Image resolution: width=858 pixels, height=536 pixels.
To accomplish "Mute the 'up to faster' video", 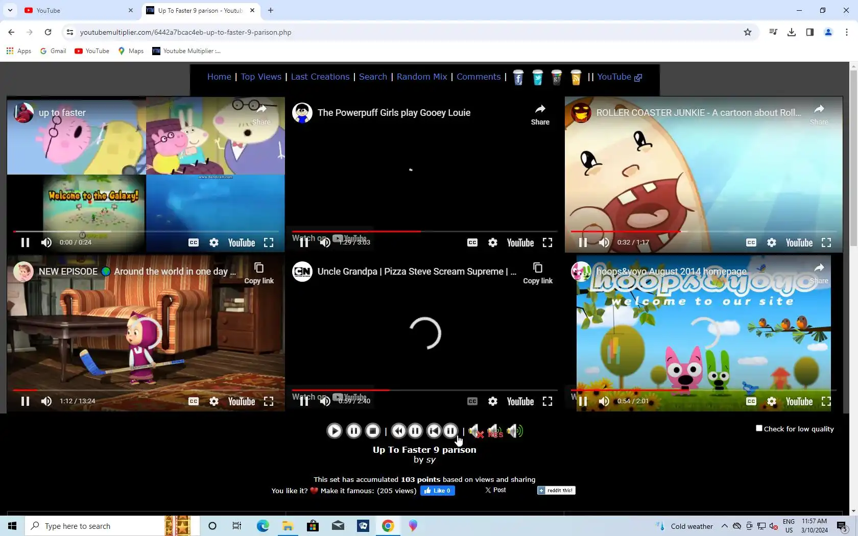I will 46,242.
